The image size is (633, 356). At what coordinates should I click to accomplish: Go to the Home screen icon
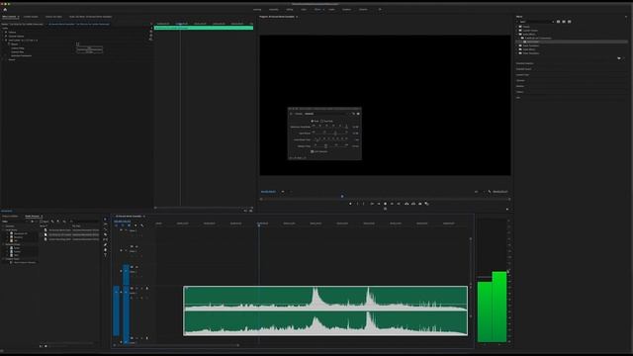(5, 9)
